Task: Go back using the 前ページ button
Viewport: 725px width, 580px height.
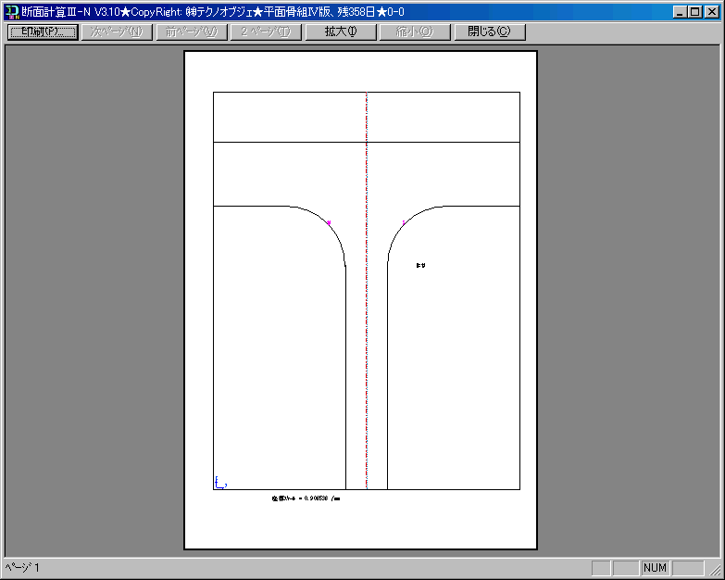Action: 191,32
